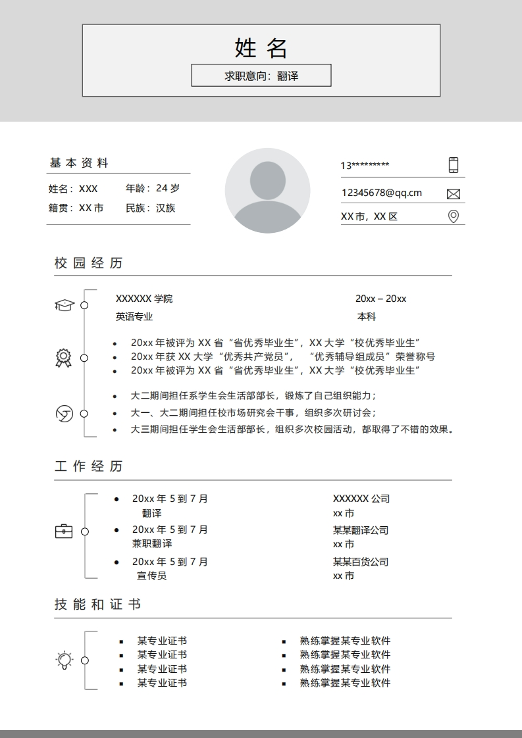522x738 pixels.
Task: Click the 技能和证书 section heading
Action: pyautogui.click(x=97, y=604)
